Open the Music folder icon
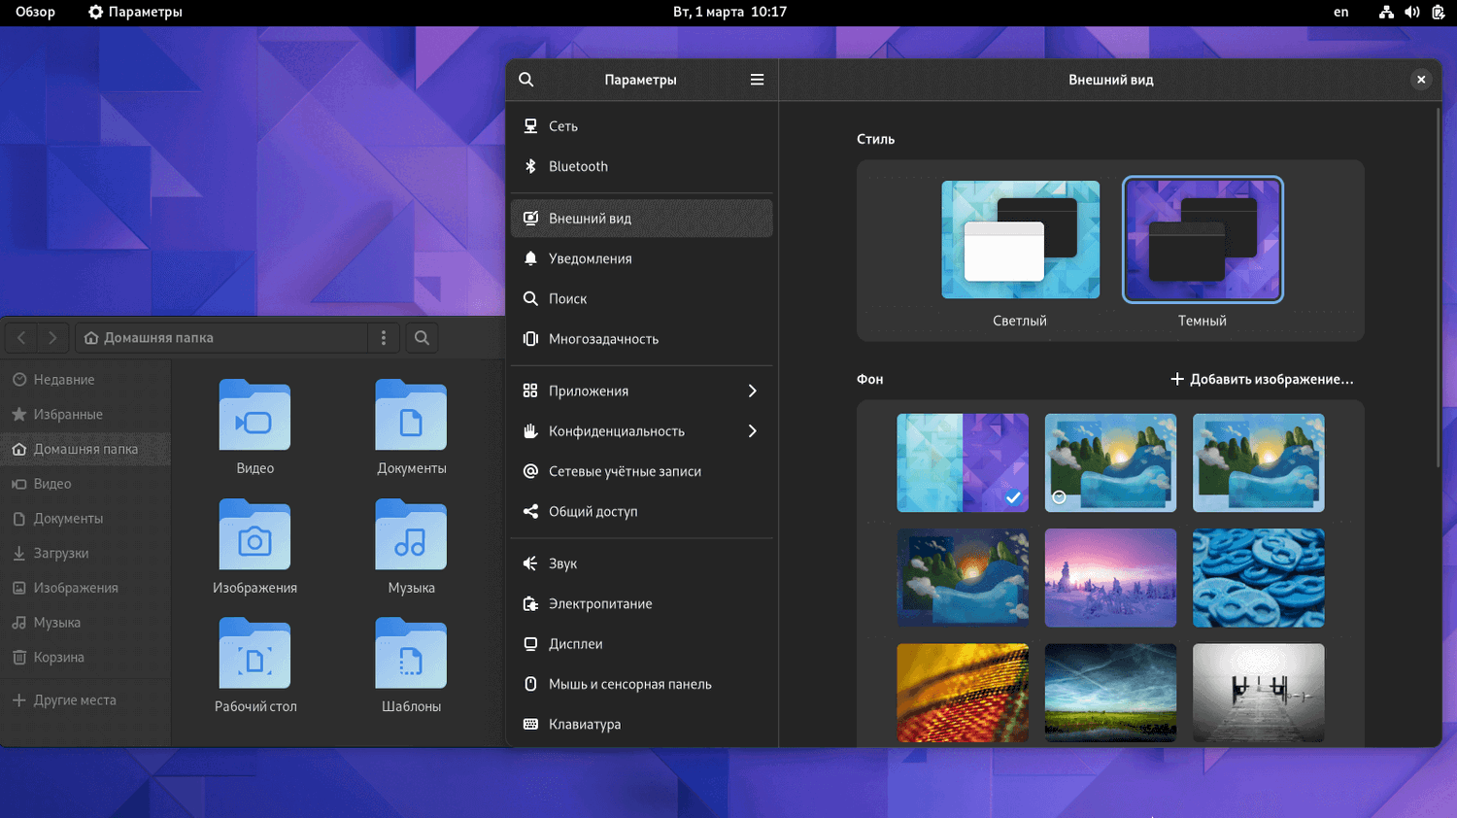This screenshot has width=1457, height=818. (x=411, y=535)
